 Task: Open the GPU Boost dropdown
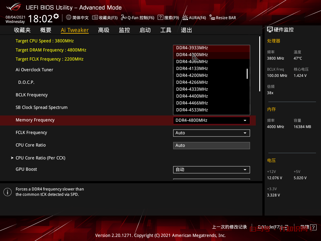(211, 170)
